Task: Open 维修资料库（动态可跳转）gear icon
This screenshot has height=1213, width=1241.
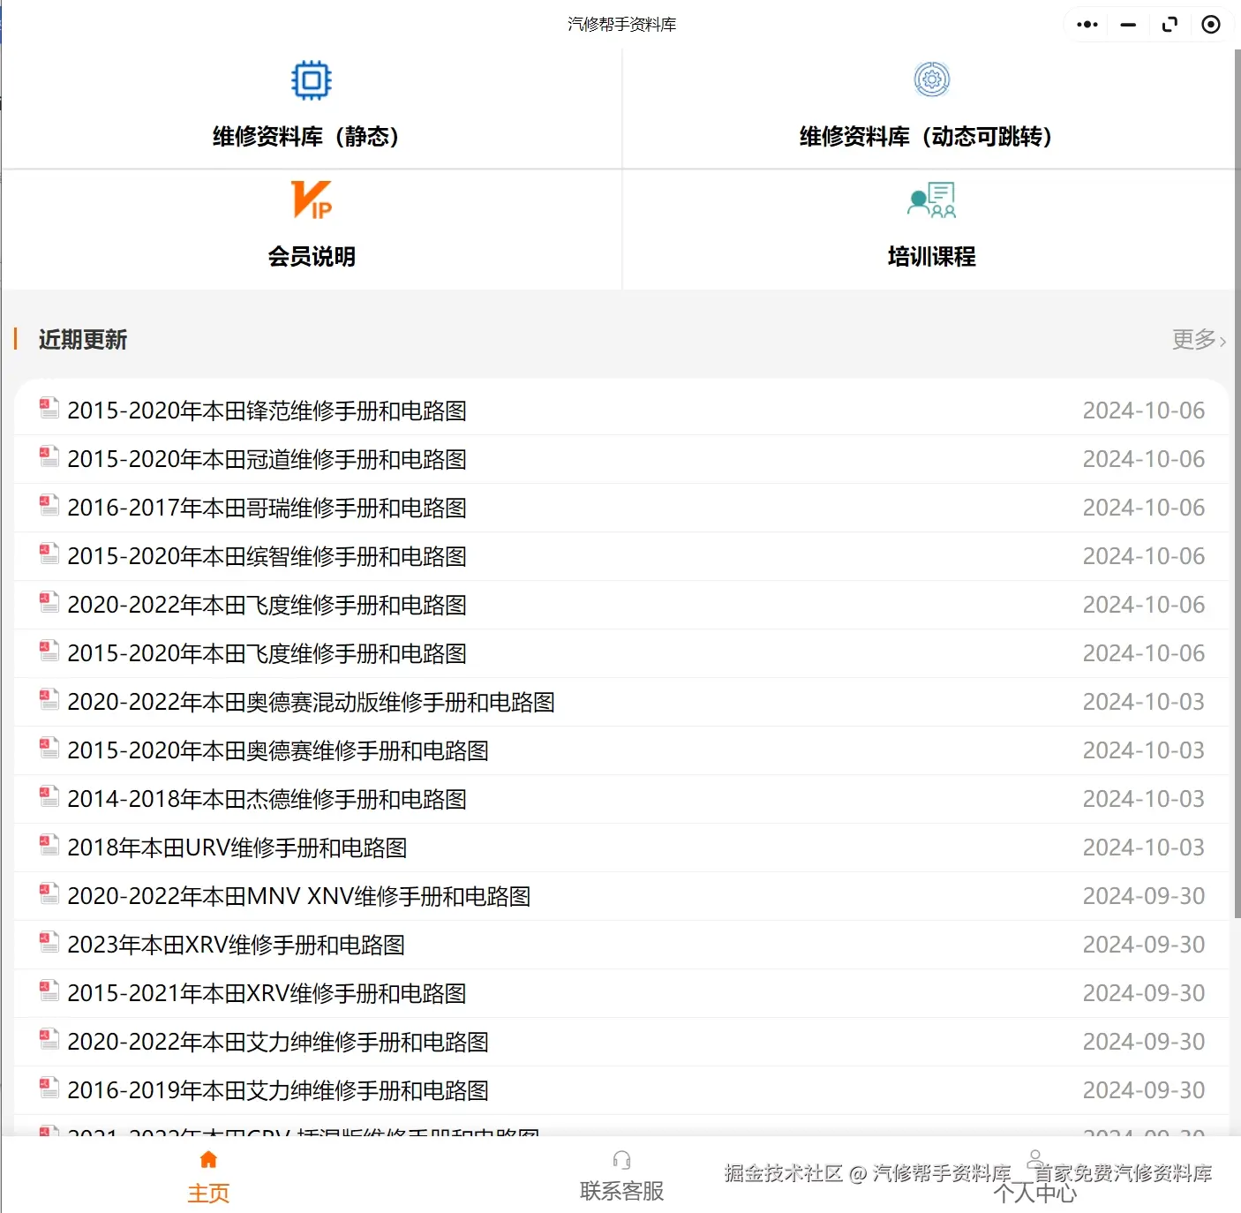Action: click(930, 79)
